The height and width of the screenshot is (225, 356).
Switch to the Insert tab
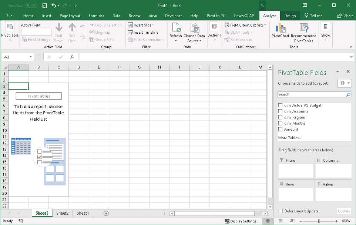coord(47,16)
